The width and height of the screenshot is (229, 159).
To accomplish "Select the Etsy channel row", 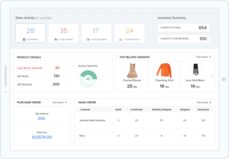I will [x=82, y=136].
